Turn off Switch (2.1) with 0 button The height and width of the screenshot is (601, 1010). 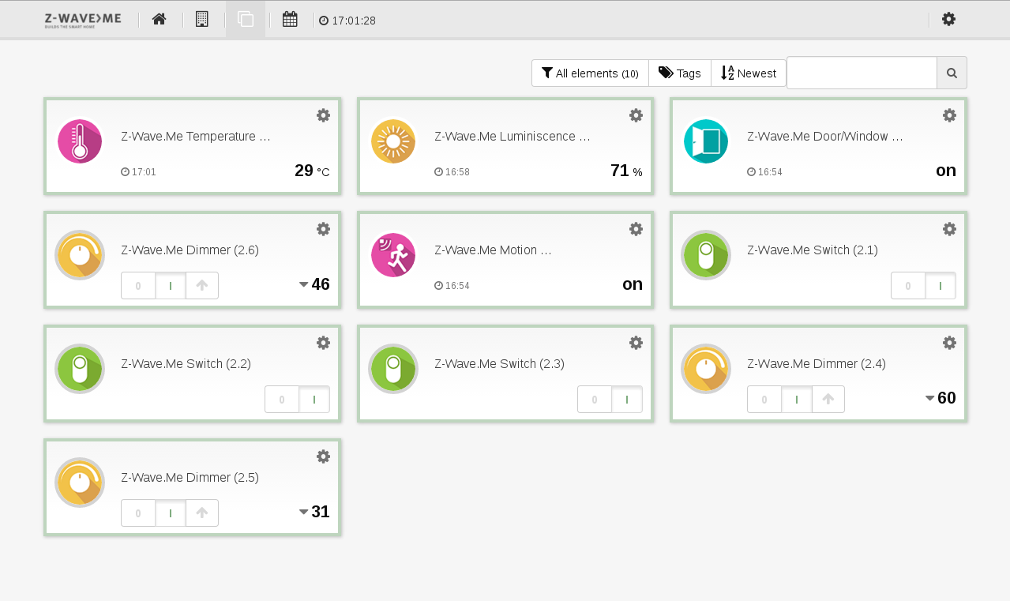(908, 286)
